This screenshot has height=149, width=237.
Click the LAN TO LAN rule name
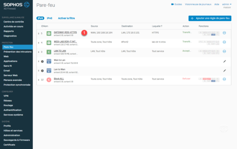tap(60, 51)
